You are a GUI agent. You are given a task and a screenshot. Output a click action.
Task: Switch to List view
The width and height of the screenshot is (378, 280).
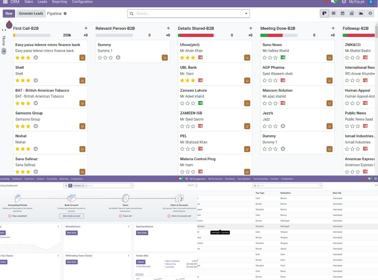point(333,13)
